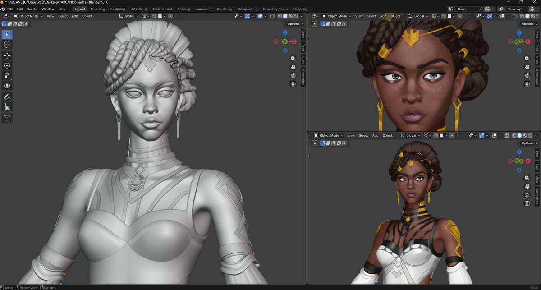541x290 pixels.
Task: Click the Blender logo menu icon
Action: [3, 9]
